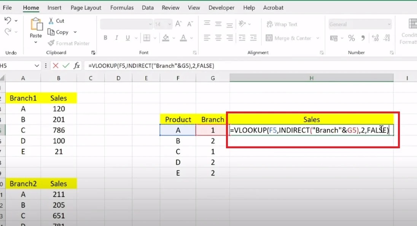417x226 pixels.
Task: Click the Insert Function fx icon
Action: coord(76,65)
